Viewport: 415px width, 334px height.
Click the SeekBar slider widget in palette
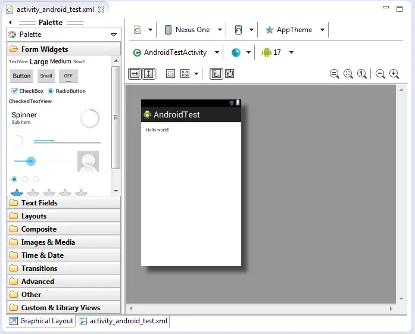(x=41, y=161)
